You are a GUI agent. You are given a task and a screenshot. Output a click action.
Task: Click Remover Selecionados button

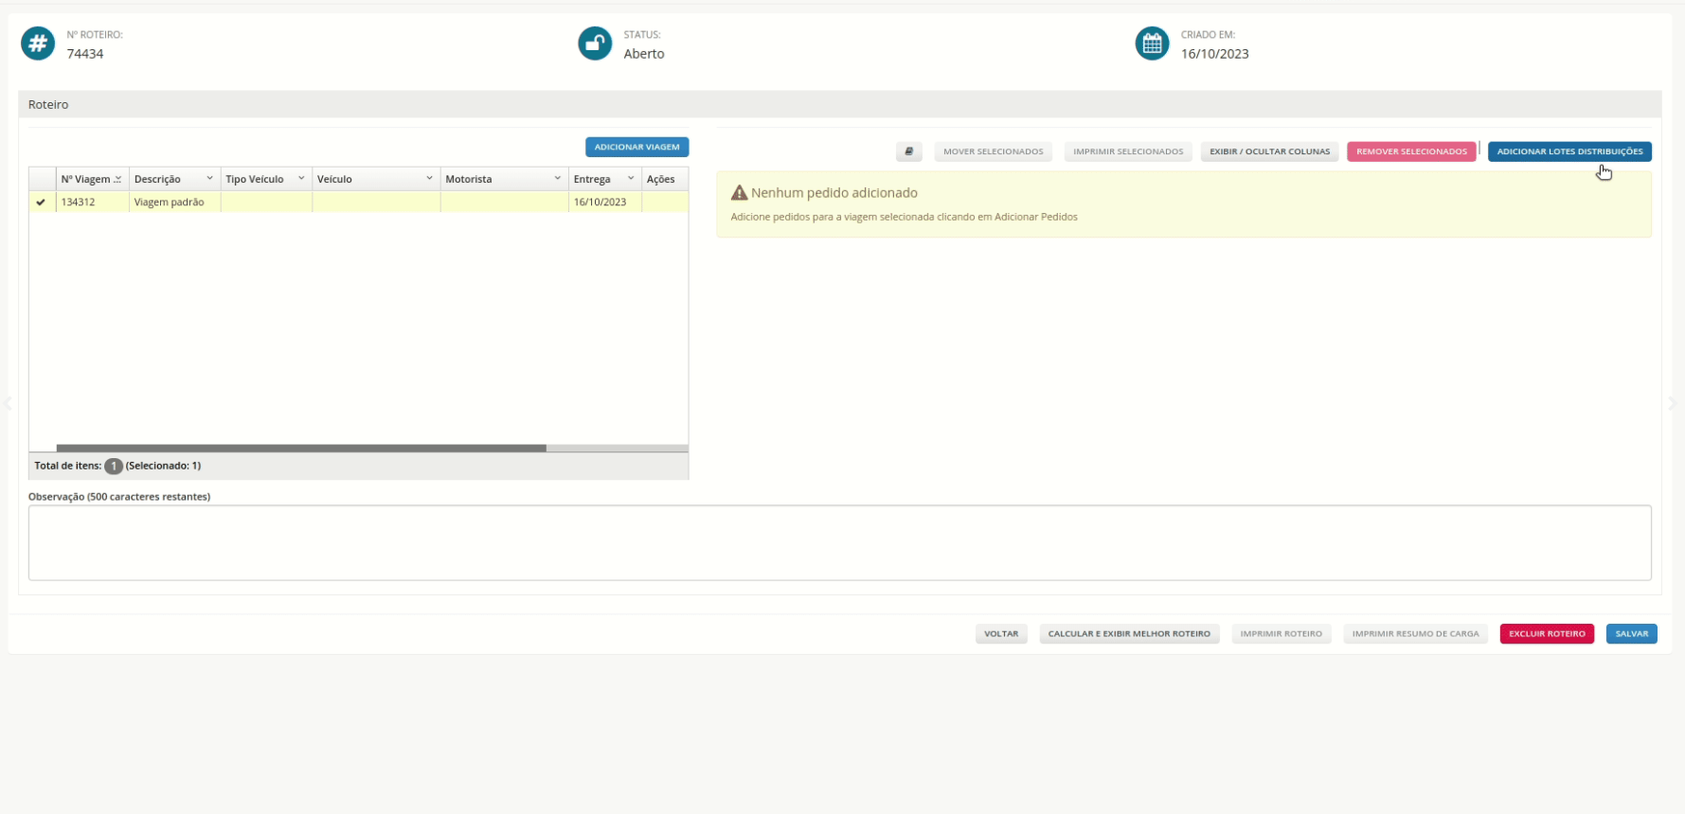coord(1411,151)
